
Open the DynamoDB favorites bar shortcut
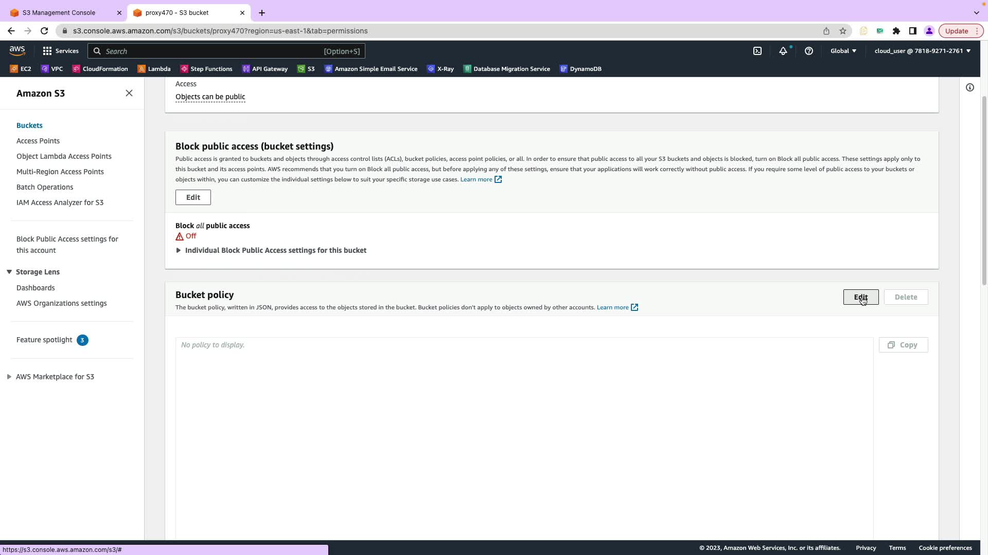point(580,69)
